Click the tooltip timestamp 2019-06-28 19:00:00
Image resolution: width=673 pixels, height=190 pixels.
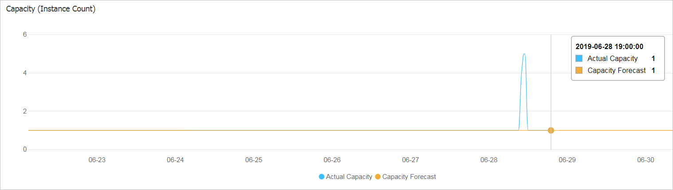[609, 46]
